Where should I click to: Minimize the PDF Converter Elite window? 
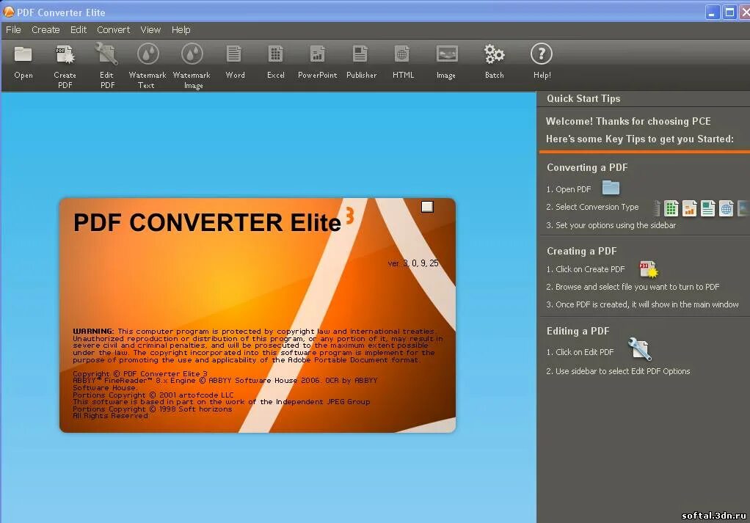pyautogui.click(x=713, y=12)
